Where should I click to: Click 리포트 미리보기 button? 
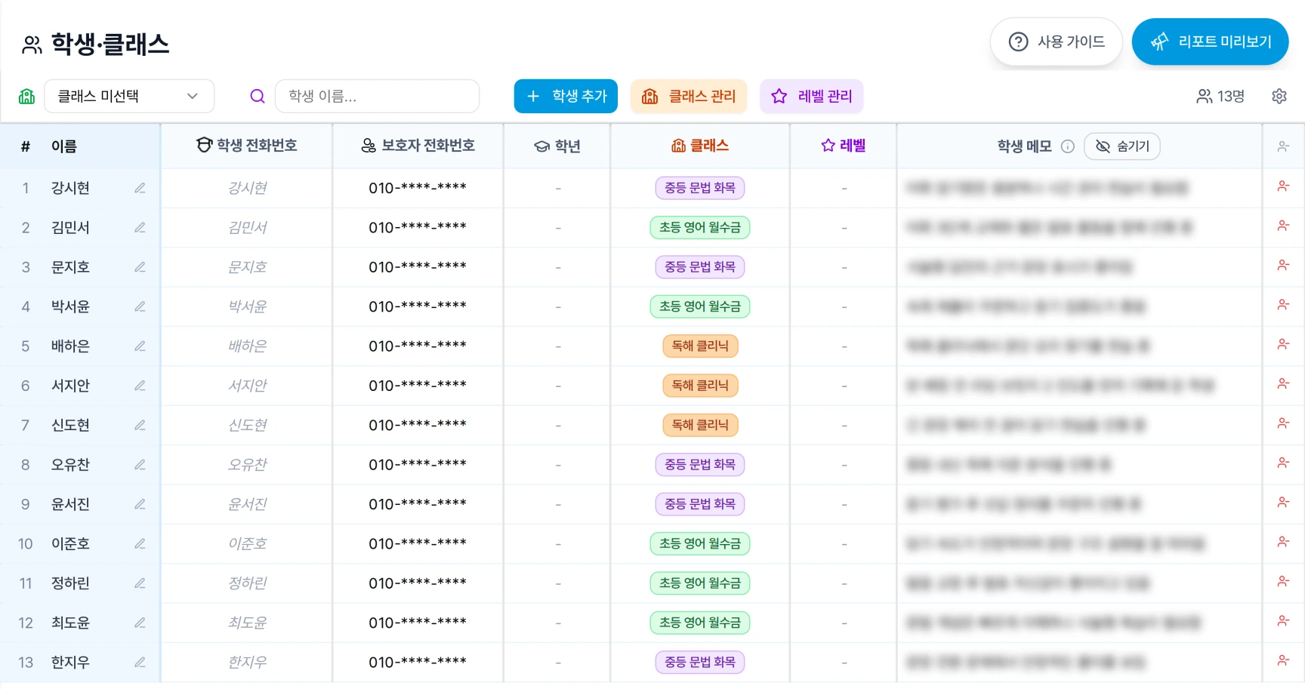click(1210, 42)
